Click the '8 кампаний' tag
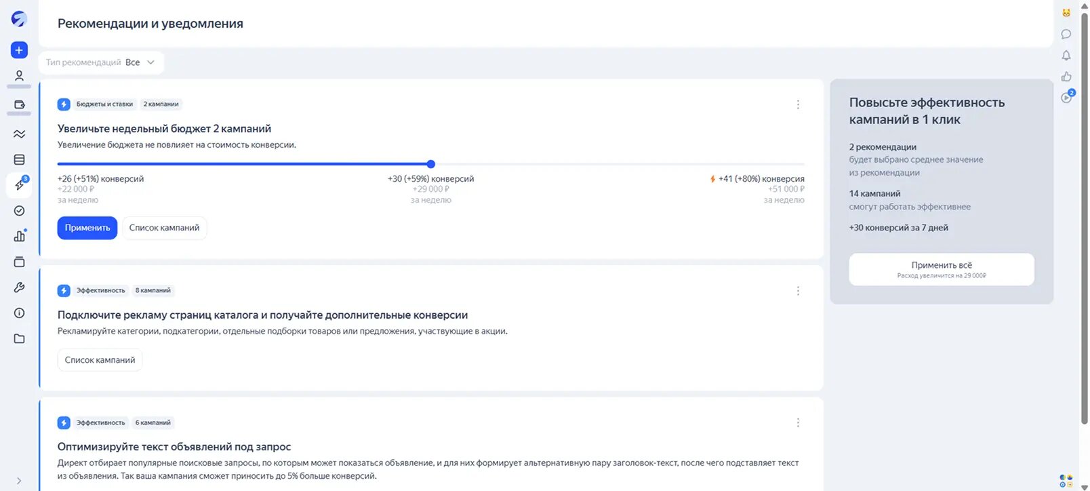Image resolution: width=1090 pixels, height=491 pixels. pos(153,291)
